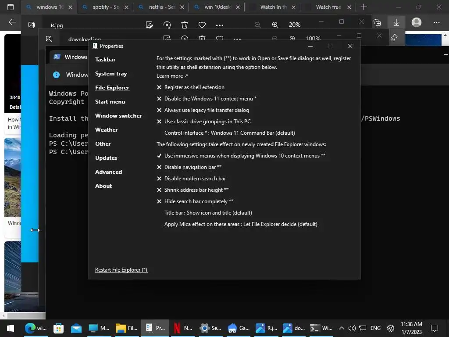Screen dimensions: 449x337
Task: Go to Window switcher settings
Action: pyautogui.click(x=118, y=116)
